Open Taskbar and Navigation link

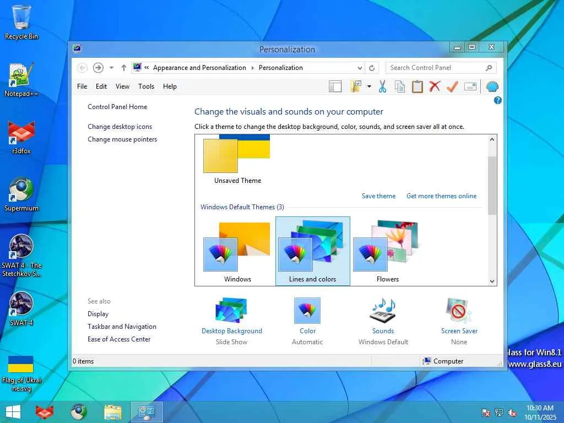pos(122,327)
